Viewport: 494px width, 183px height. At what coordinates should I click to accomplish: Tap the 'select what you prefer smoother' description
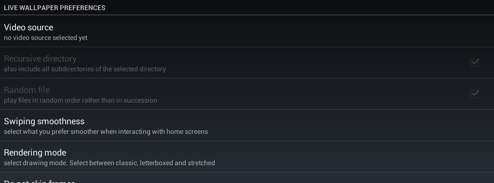(106, 131)
